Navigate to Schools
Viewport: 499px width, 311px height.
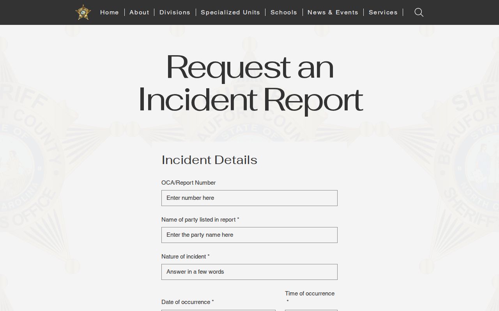284,12
